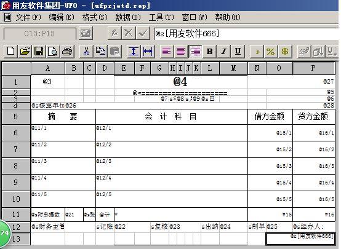Open the 窗口(W) menu
The height and width of the screenshot is (249, 341).
[x=195, y=17]
